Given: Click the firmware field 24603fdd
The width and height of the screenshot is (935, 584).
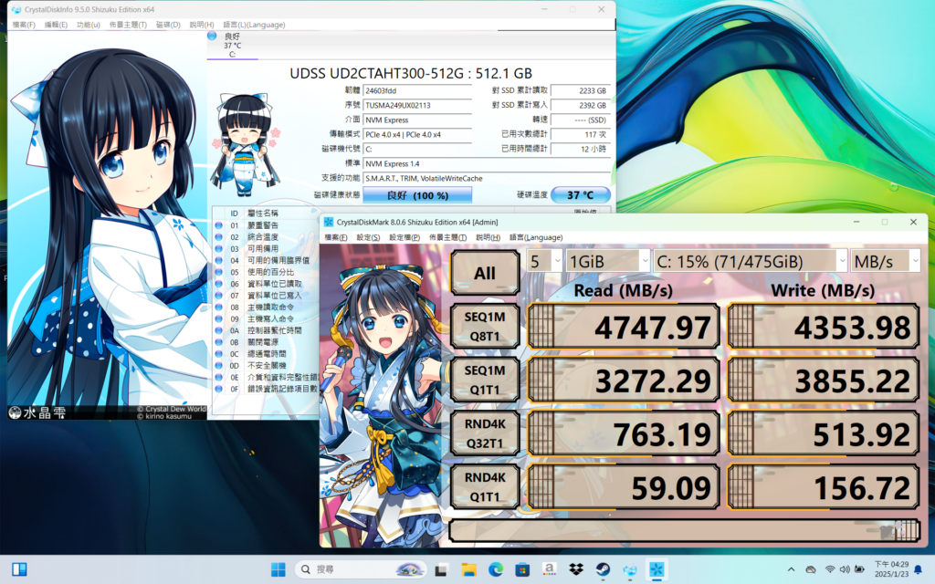Looking at the screenshot, I should 416,90.
